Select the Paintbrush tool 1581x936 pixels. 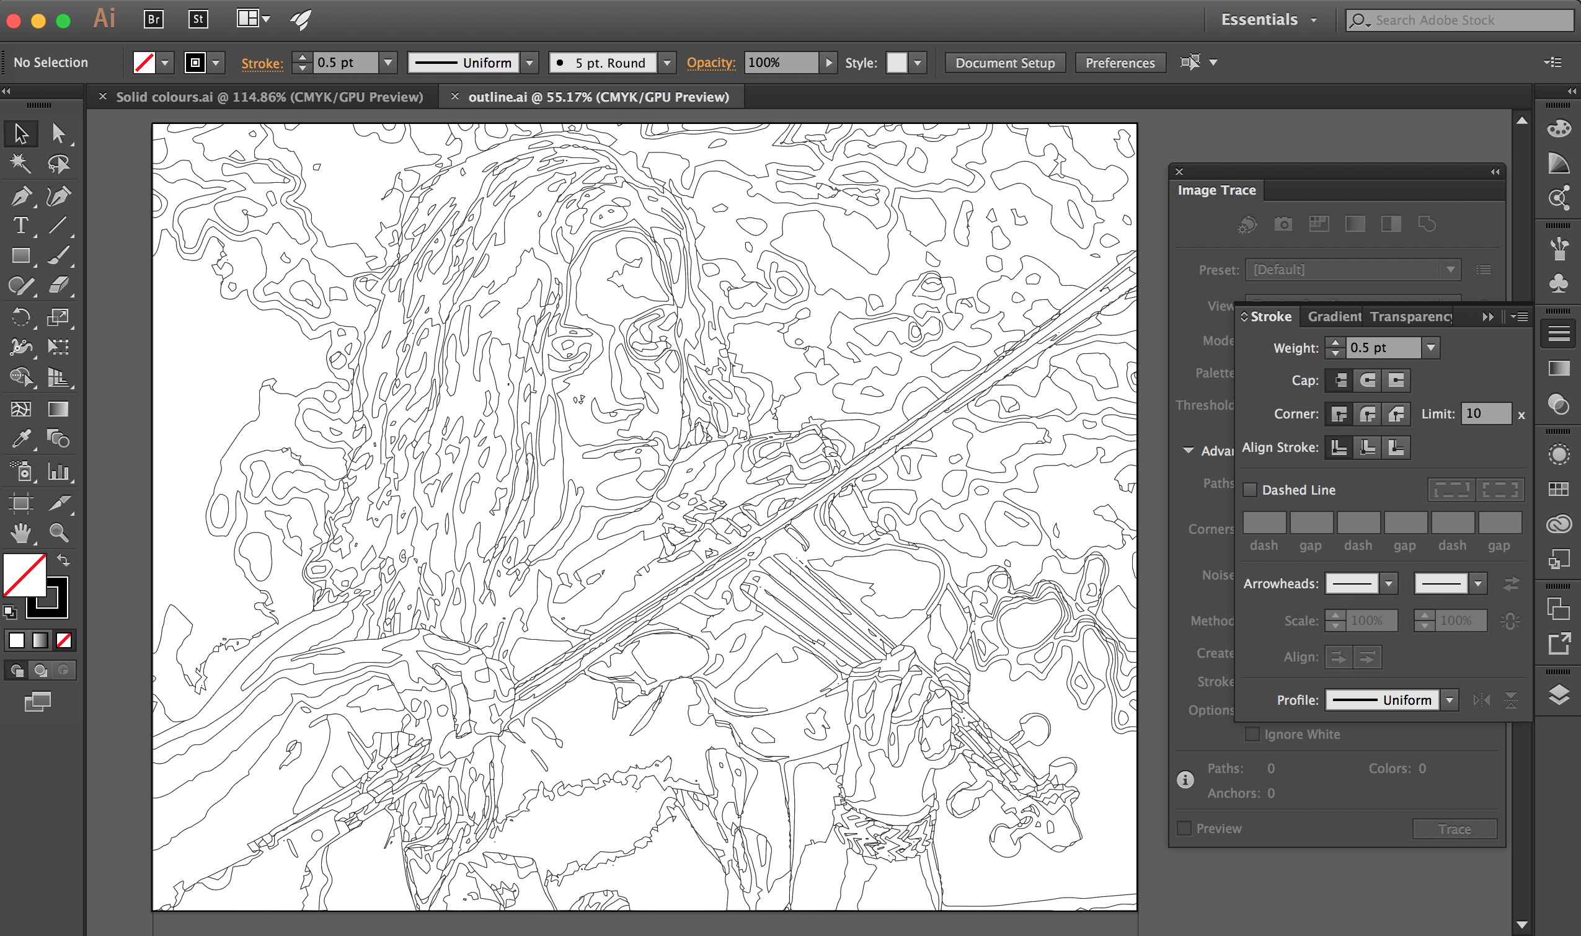point(59,255)
